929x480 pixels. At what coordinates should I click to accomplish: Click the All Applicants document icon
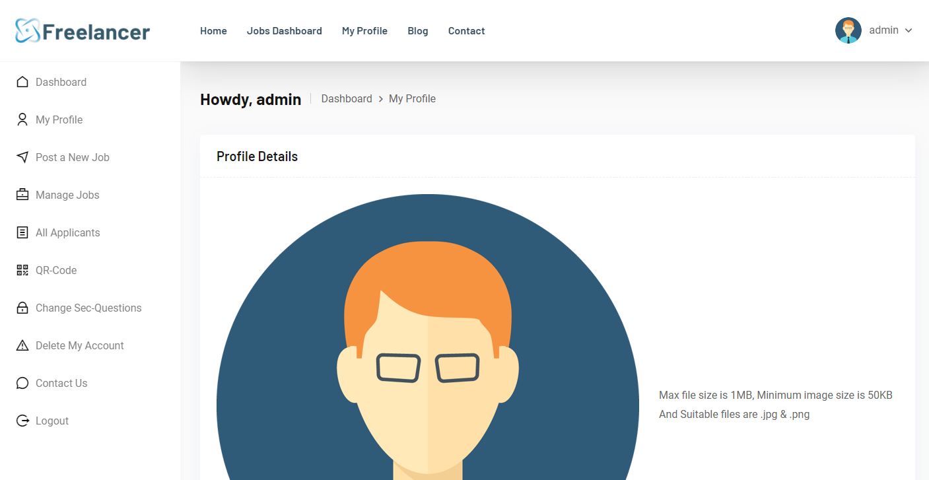(x=22, y=232)
